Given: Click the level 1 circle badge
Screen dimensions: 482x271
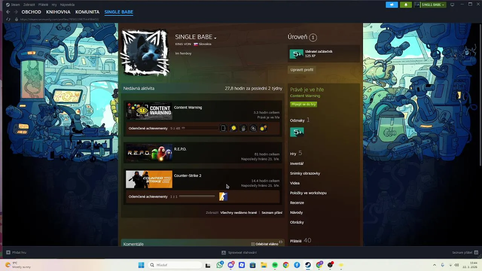Looking at the screenshot, I should pyautogui.click(x=313, y=37).
